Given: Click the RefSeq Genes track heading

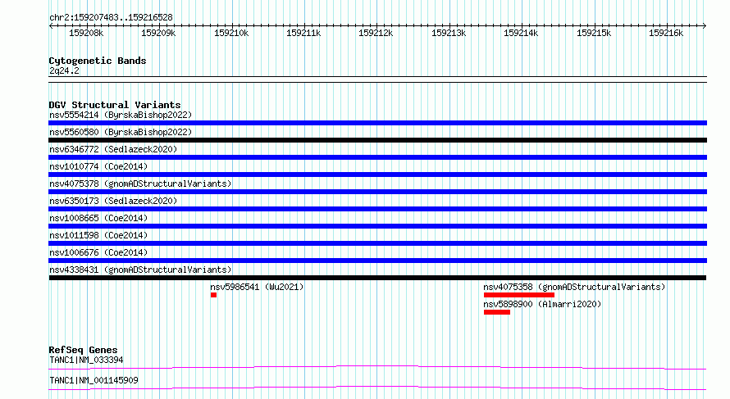Looking at the screenshot, I should (x=83, y=350).
